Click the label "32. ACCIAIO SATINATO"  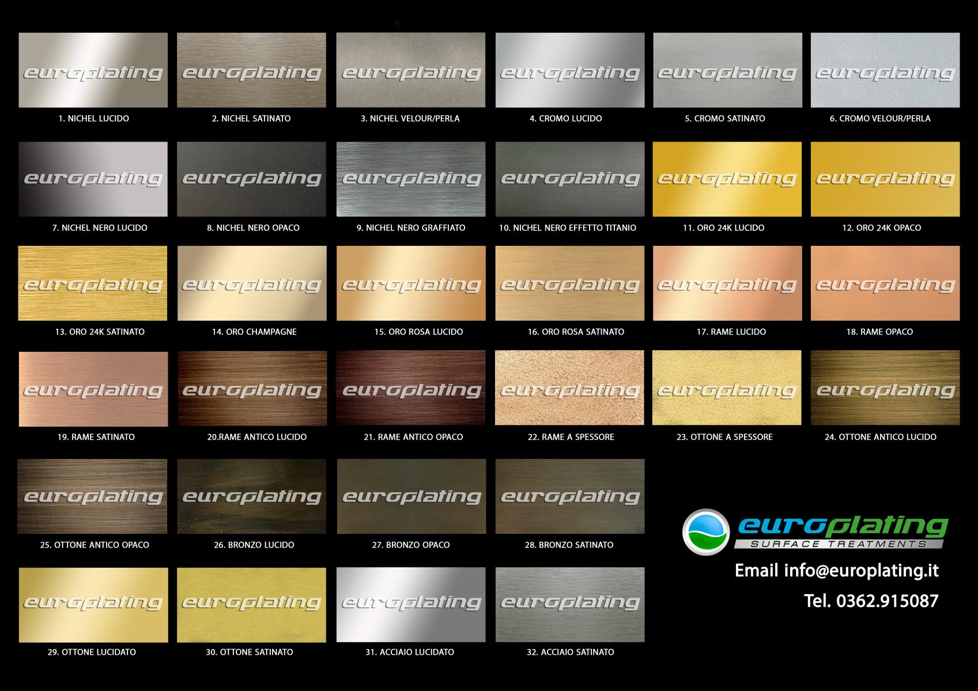click(x=570, y=652)
